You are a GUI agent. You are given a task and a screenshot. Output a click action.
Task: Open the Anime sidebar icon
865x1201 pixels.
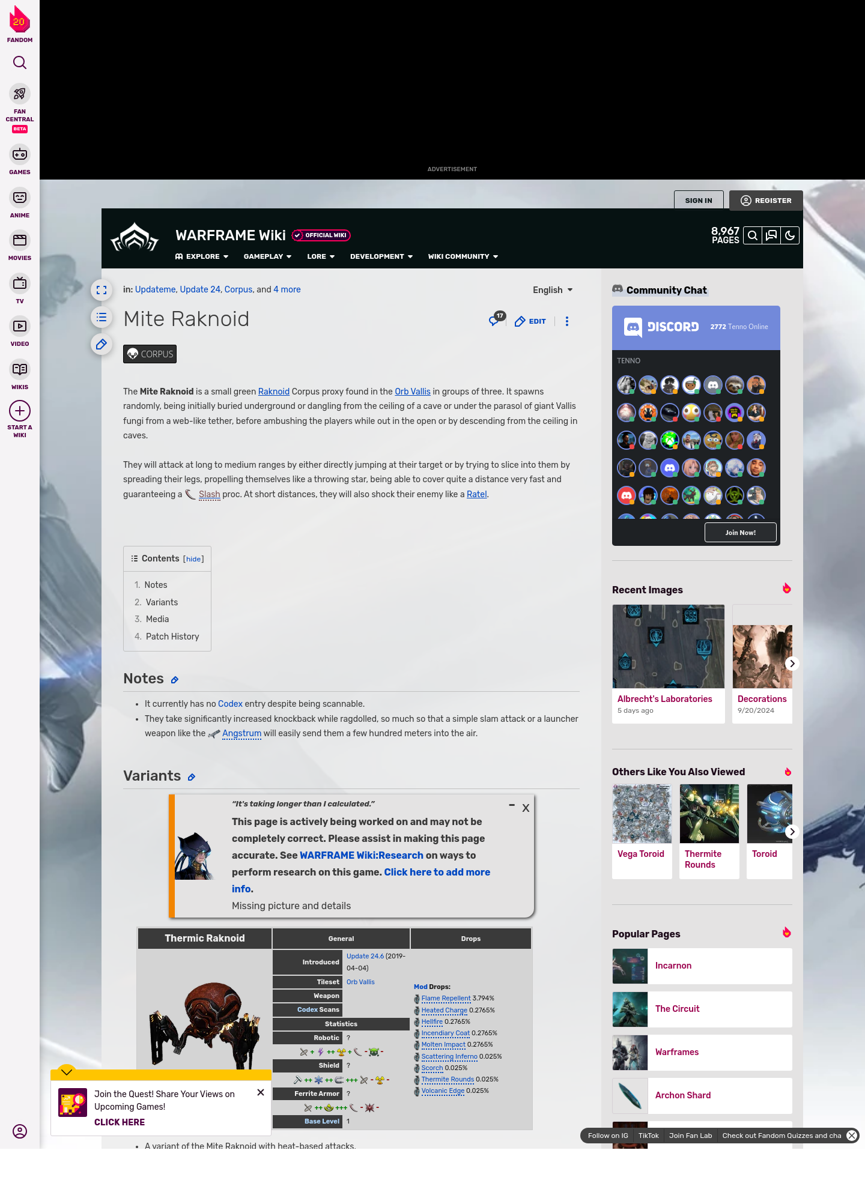(x=20, y=198)
